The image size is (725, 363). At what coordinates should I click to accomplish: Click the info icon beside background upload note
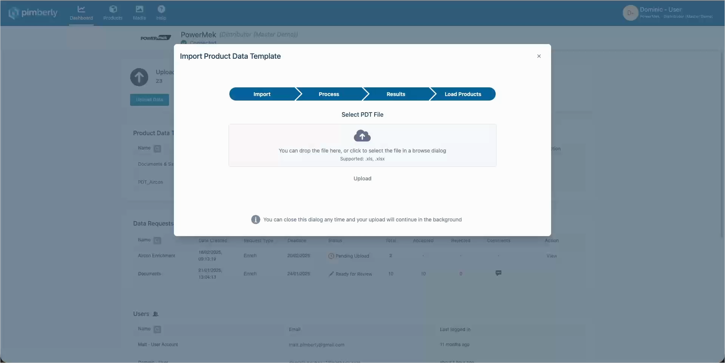[255, 220]
